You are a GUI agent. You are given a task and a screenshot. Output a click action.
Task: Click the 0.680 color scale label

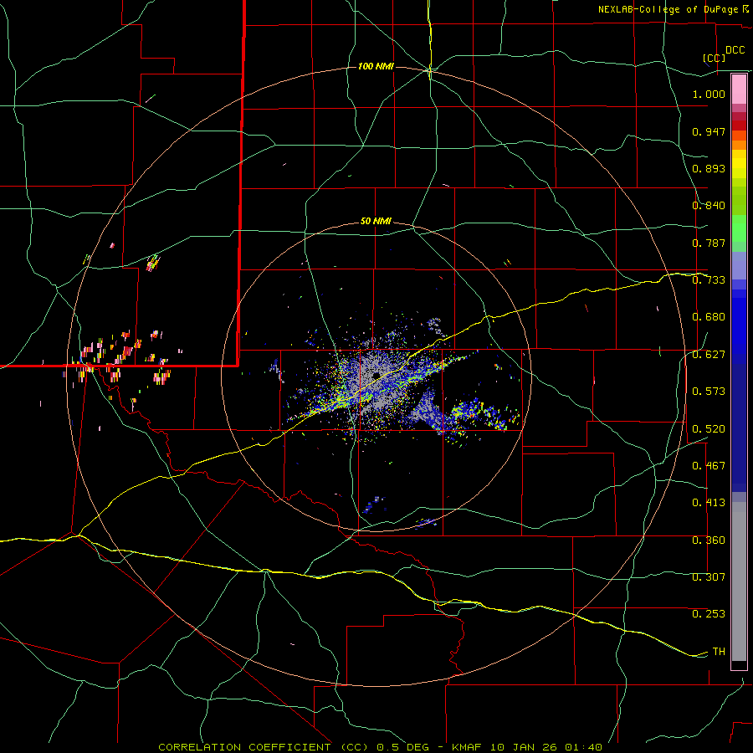tap(709, 317)
